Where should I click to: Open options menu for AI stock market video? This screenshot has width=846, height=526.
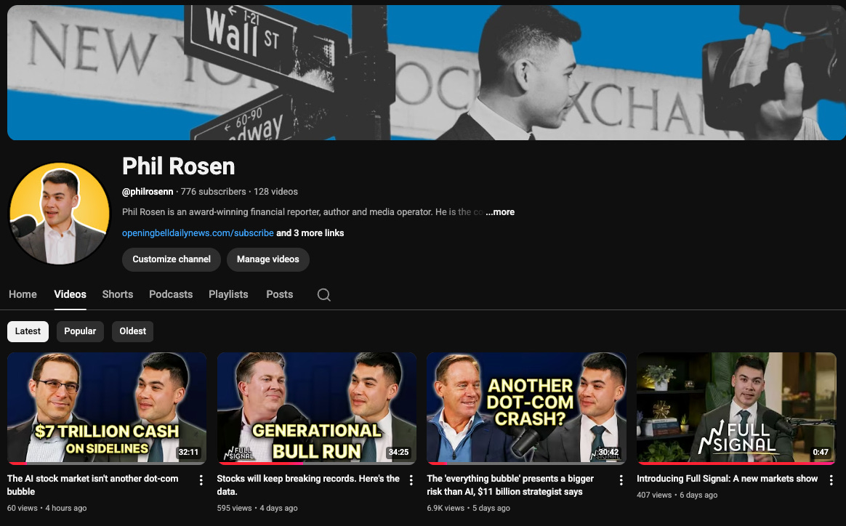tap(201, 480)
